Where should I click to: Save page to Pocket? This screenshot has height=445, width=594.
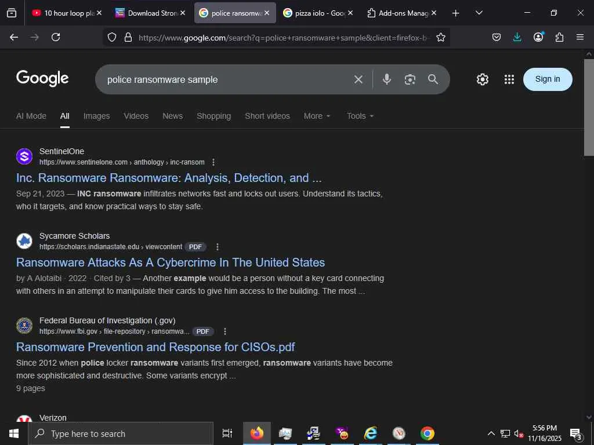tap(497, 37)
